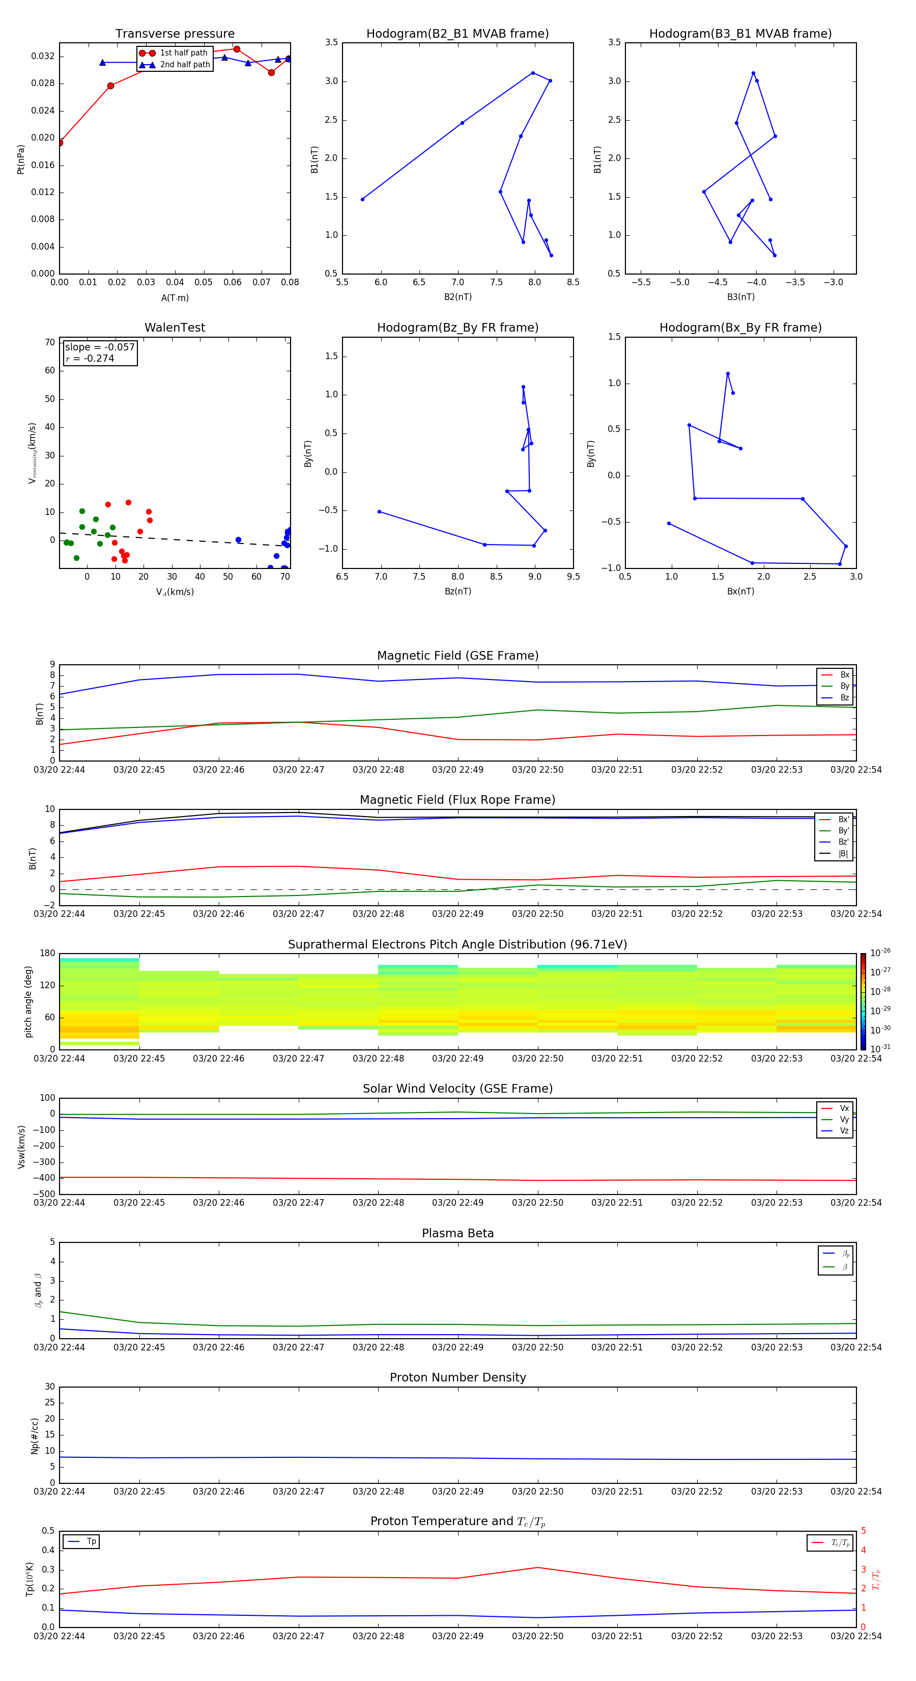Click the 'Proton Number Density' title
Screen dimensions: 916x1681
457,1377
